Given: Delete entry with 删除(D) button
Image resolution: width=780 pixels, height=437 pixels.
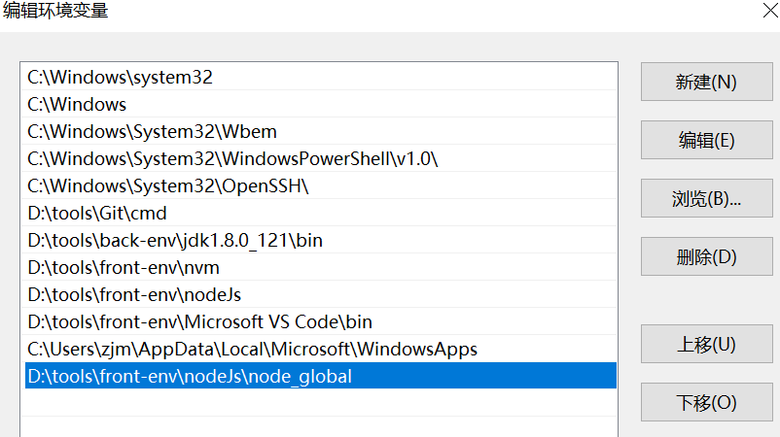Looking at the screenshot, I should (x=706, y=256).
